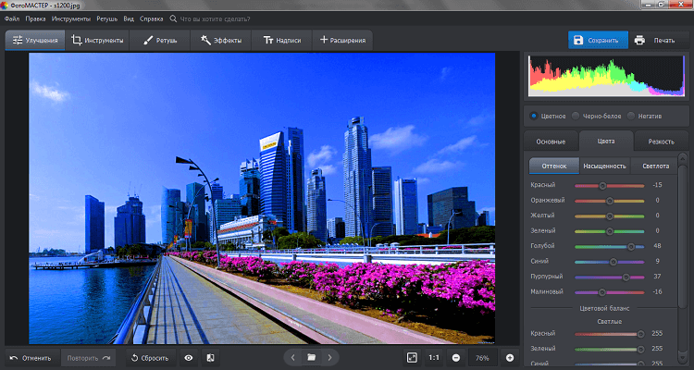Select the Черно-белое radio button
694x370 pixels.
click(576, 116)
